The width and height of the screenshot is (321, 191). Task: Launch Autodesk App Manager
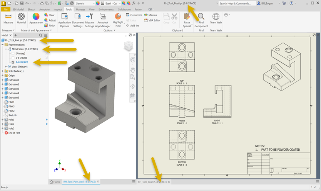tap(103, 20)
